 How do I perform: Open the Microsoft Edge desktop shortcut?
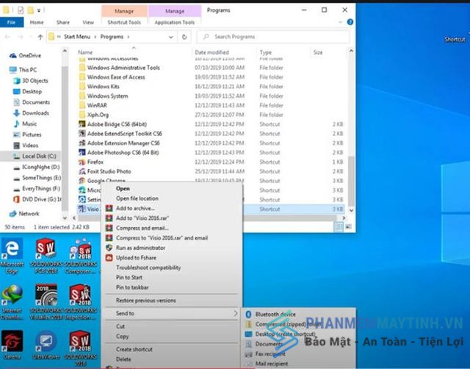12,256
